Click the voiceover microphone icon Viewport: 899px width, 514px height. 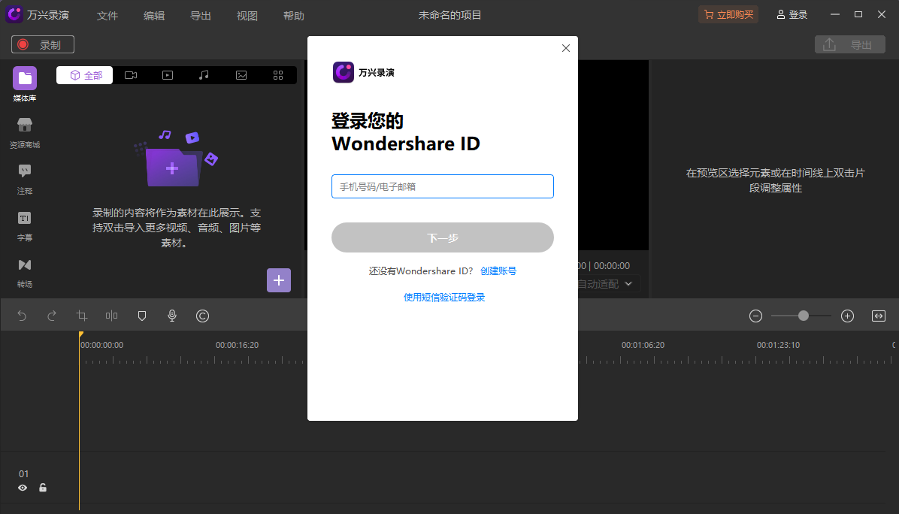pos(171,316)
